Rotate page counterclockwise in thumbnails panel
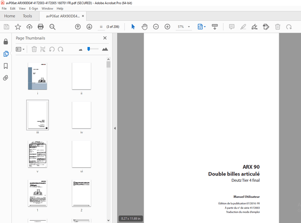 click(x=52, y=49)
